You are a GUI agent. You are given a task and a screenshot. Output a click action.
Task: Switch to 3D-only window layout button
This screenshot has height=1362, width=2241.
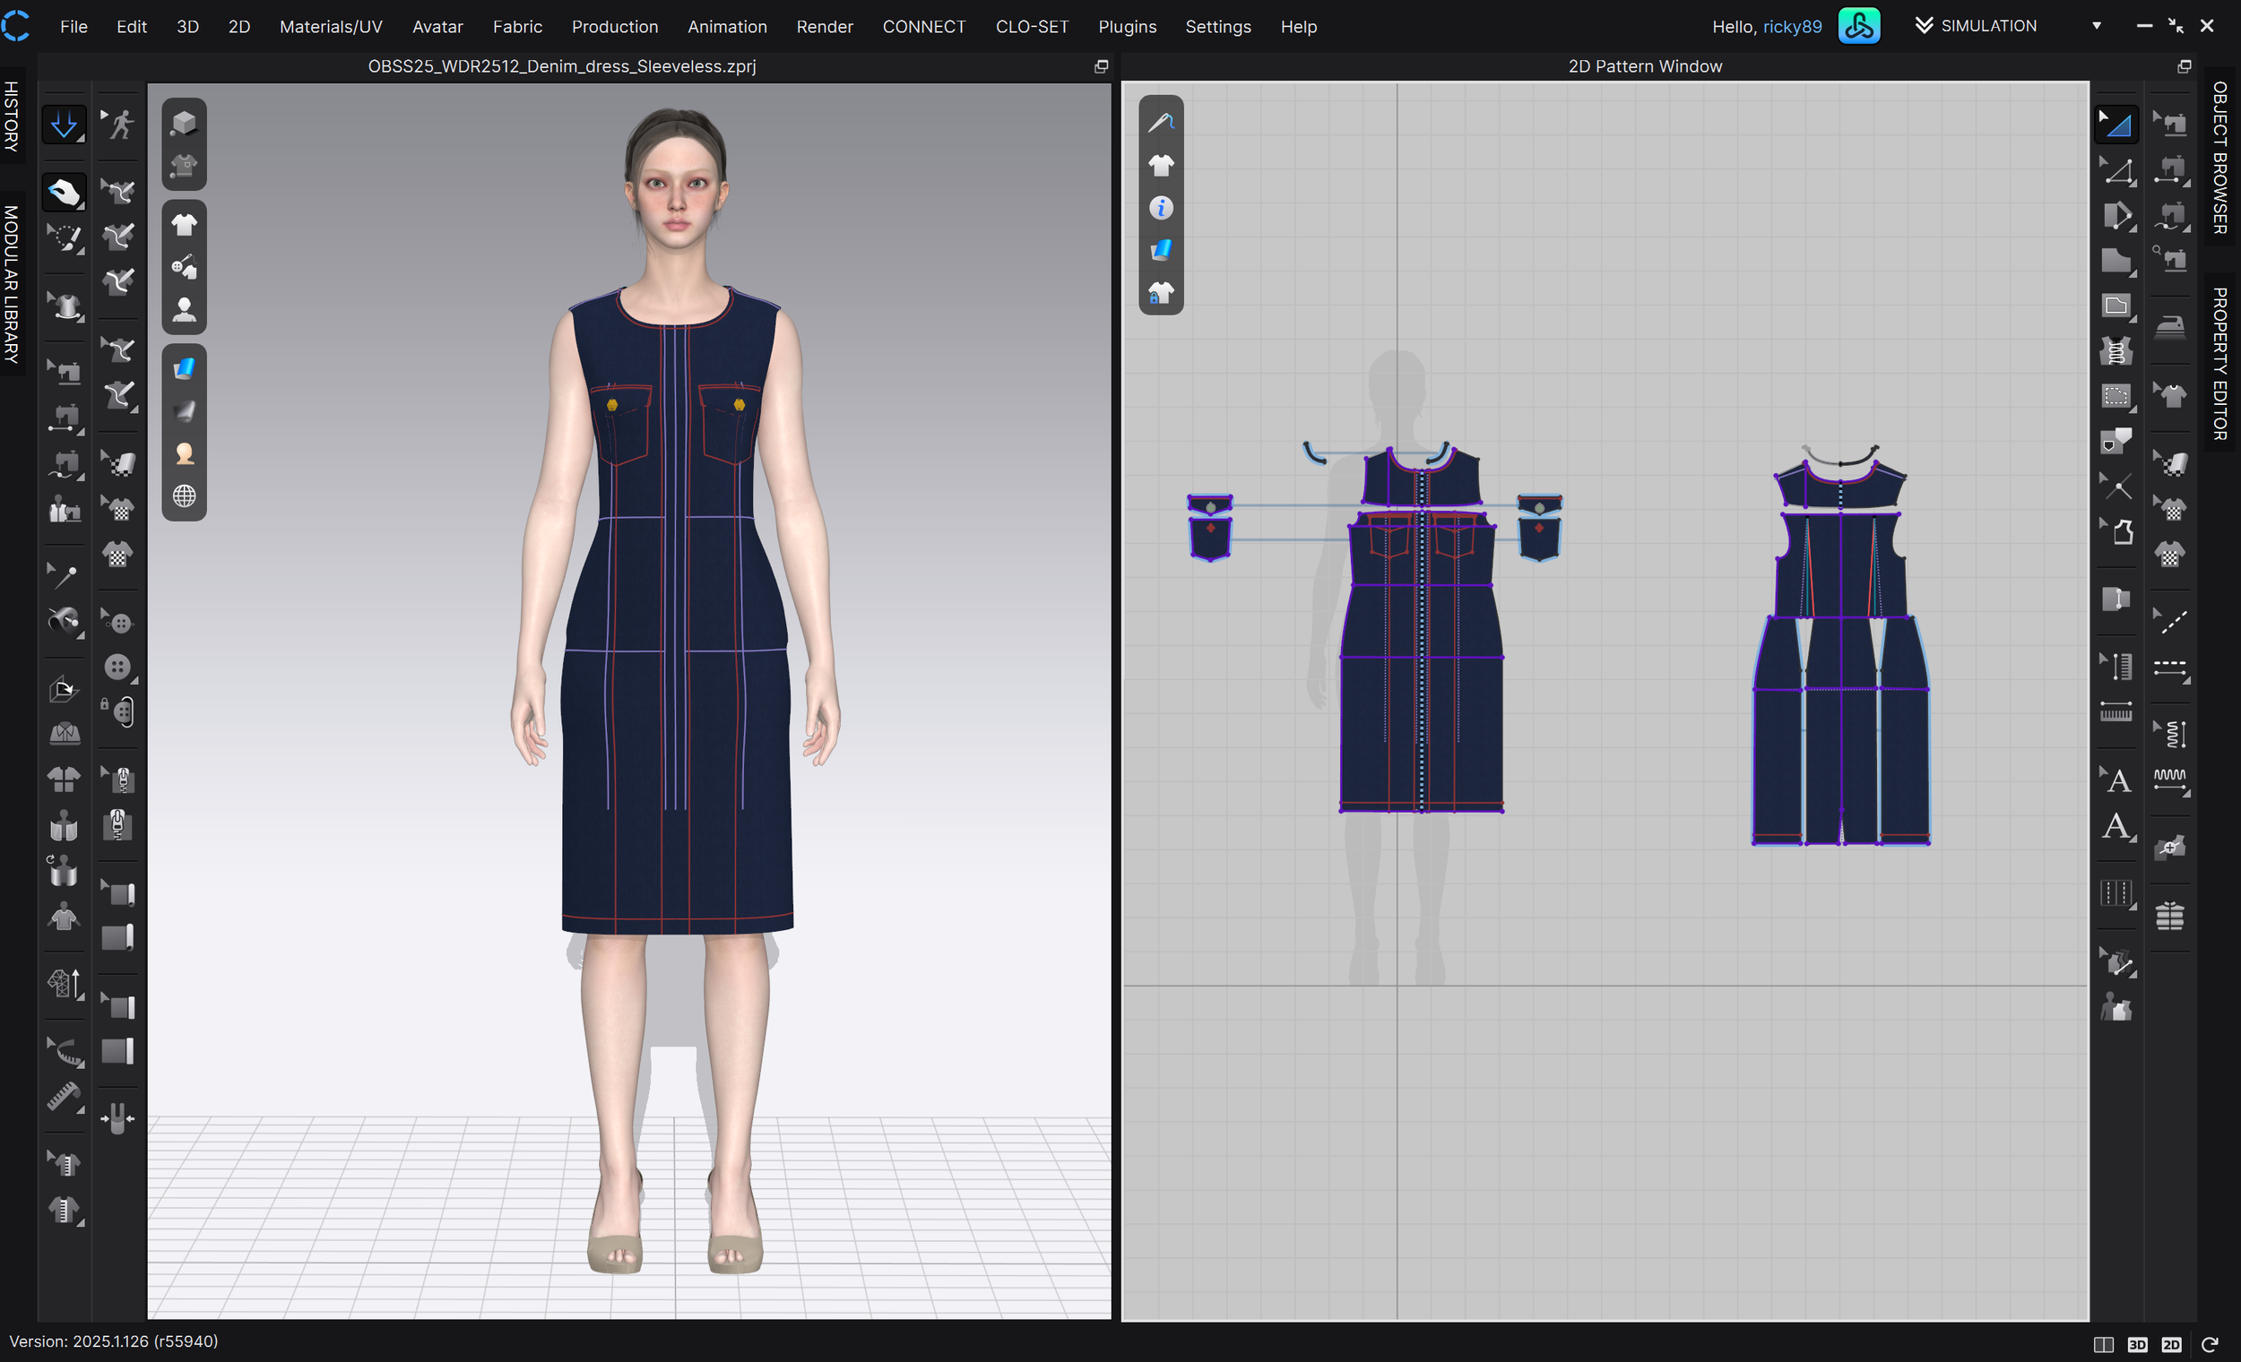(x=2136, y=1344)
